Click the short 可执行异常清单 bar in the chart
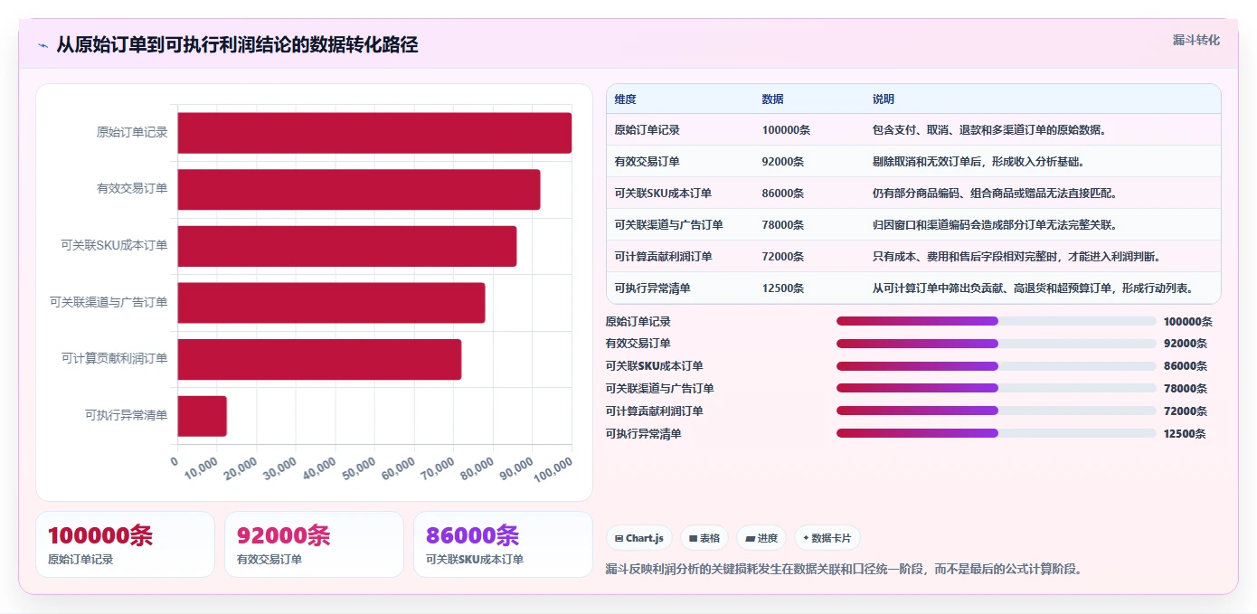This screenshot has height=614, width=1257. coord(203,416)
